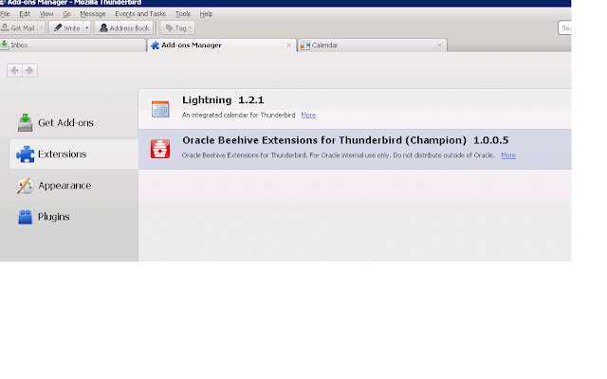Select the Lightning 1.2.1 title
This screenshot has height=379, width=607.
(x=223, y=100)
